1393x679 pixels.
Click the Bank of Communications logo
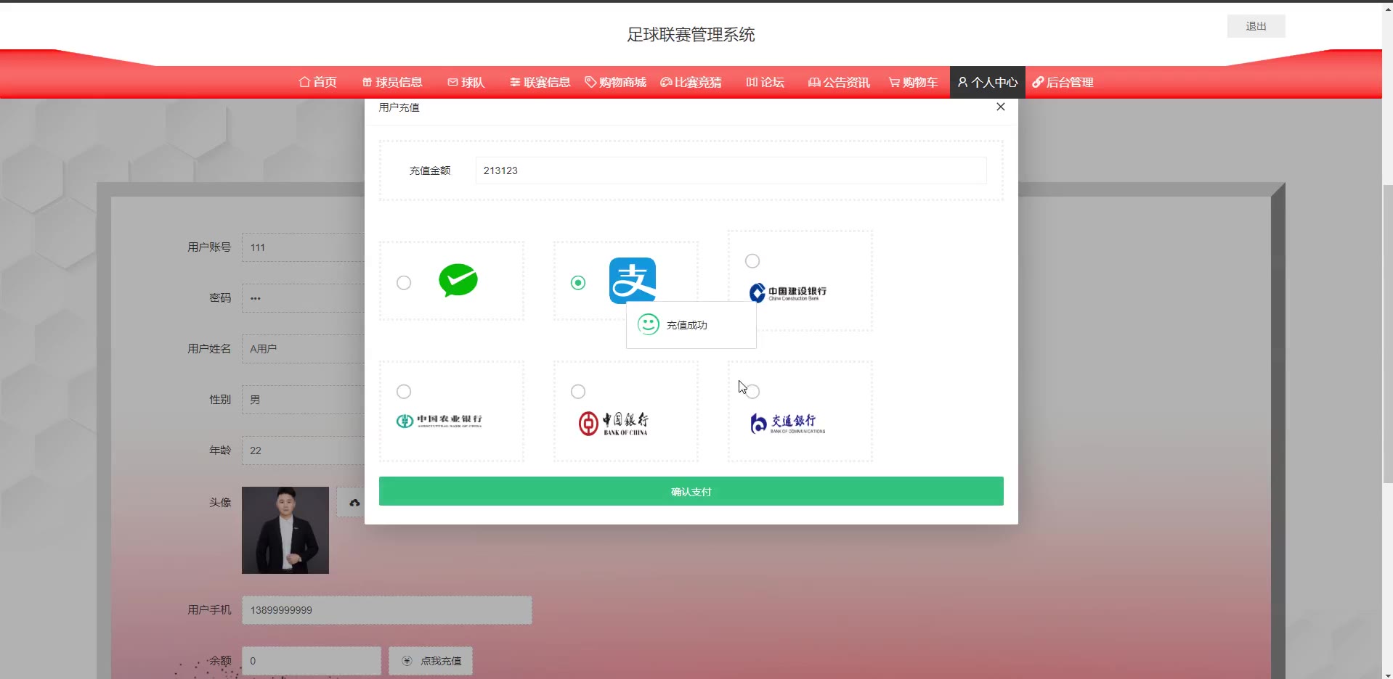tap(788, 423)
